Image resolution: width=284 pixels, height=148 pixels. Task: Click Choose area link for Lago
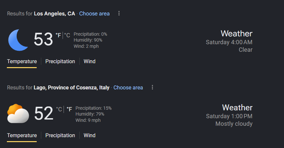tap(128, 87)
